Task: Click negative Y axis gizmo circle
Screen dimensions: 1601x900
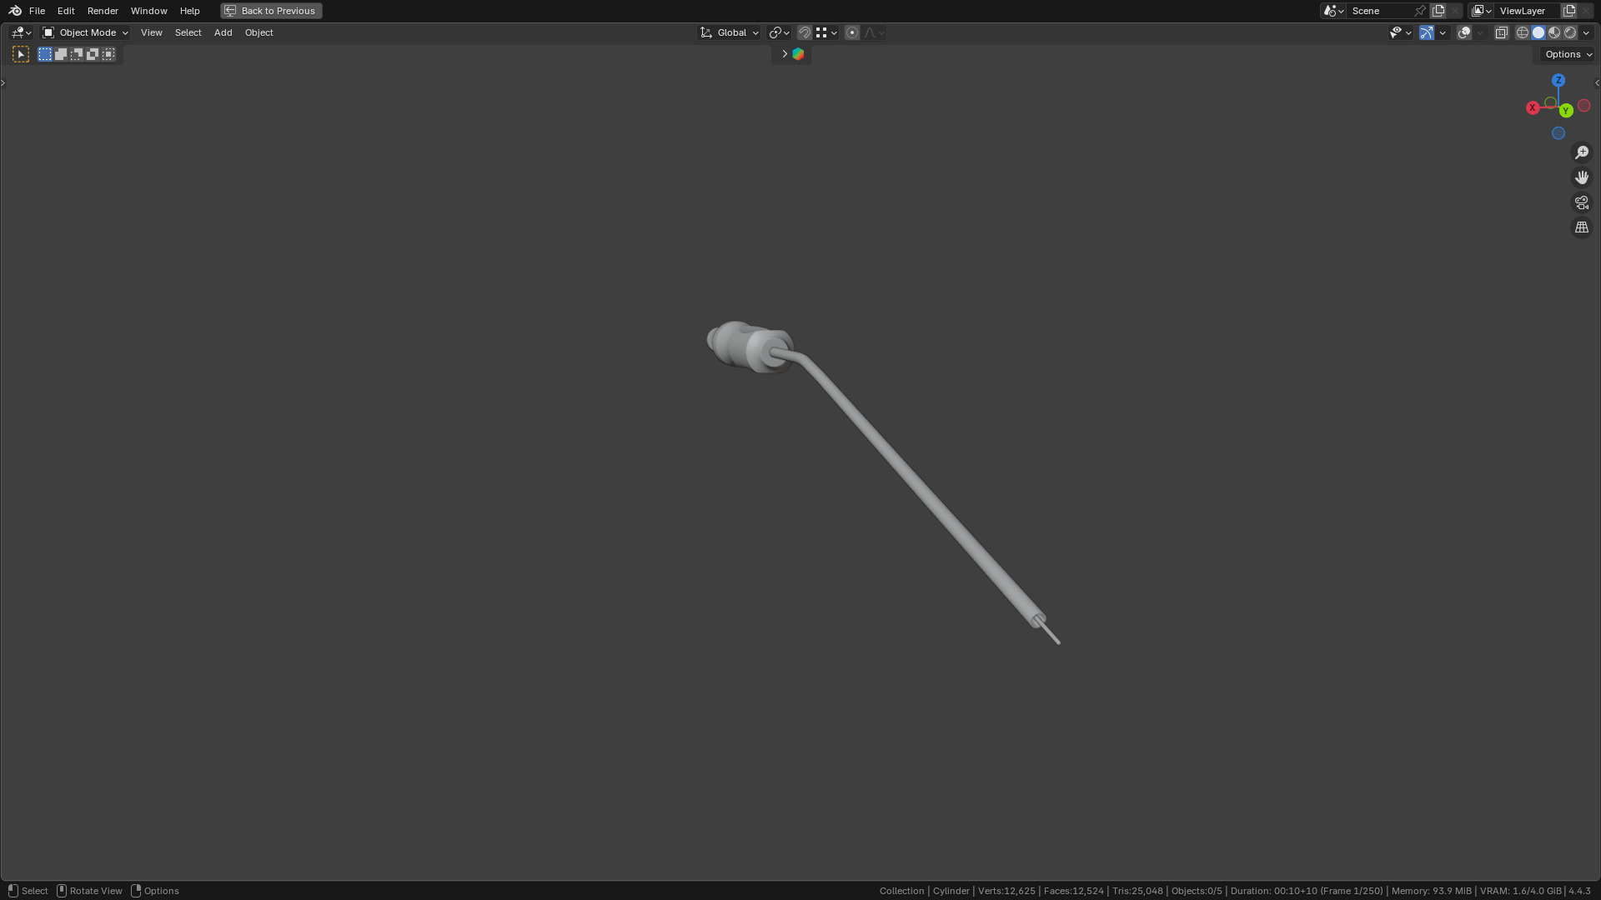Action: click(x=1550, y=102)
